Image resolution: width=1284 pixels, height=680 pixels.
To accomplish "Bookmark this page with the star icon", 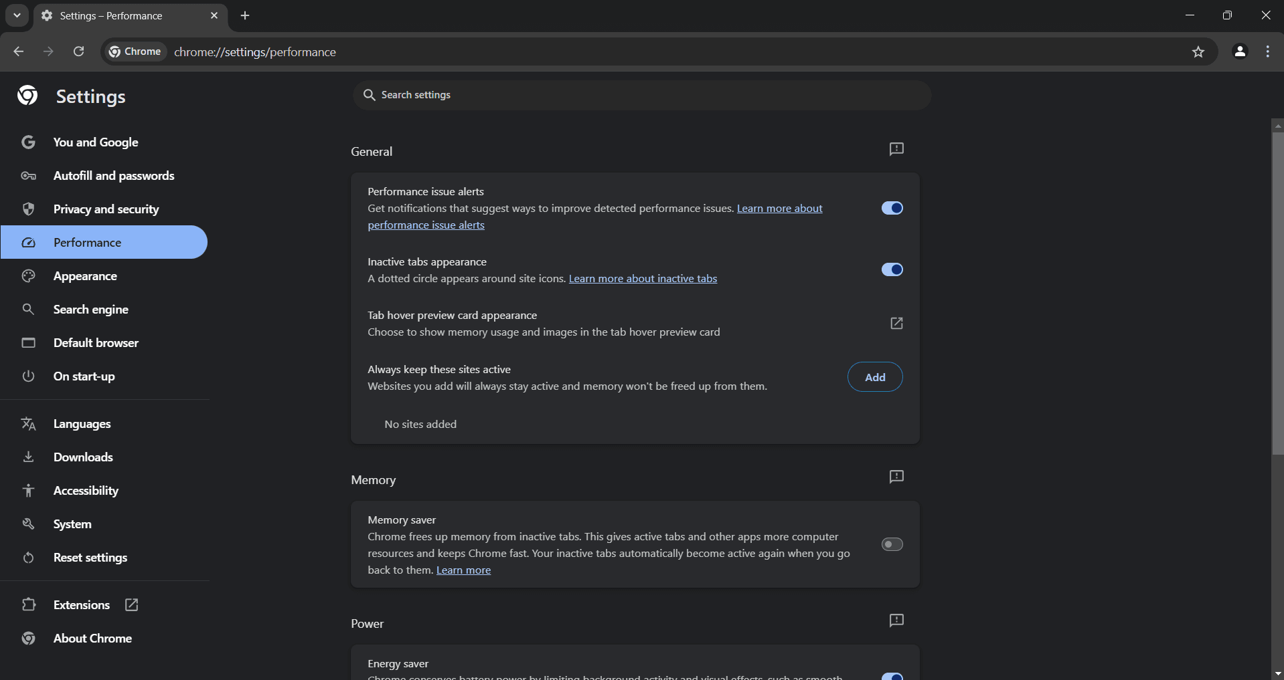I will (1198, 52).
